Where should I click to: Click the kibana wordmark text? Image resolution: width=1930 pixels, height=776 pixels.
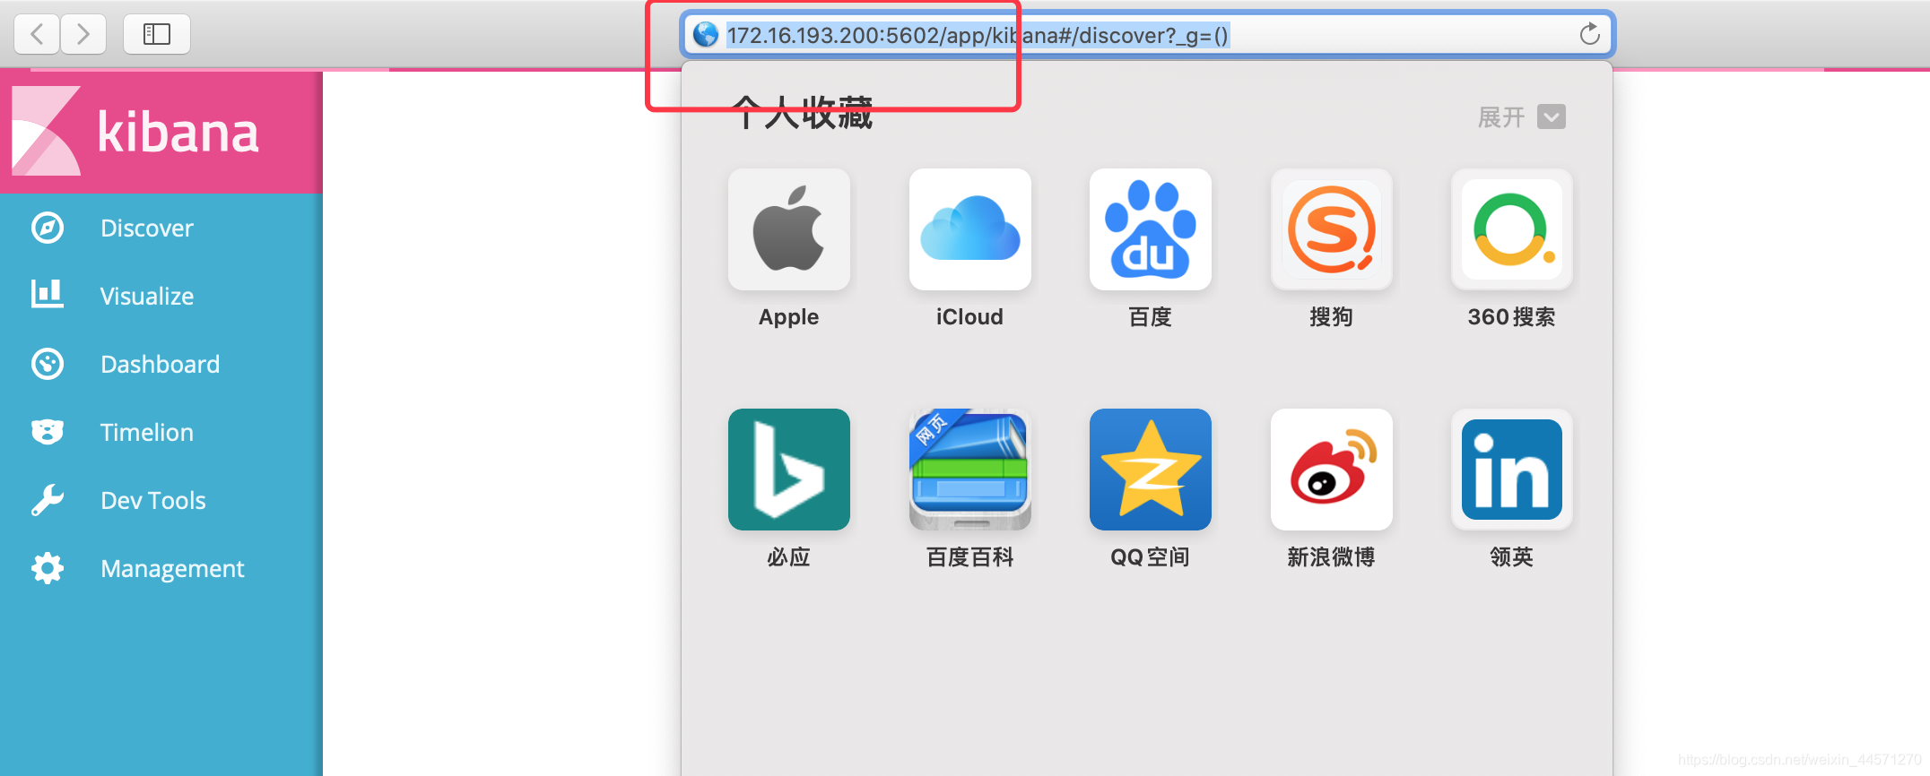point(178,132)
